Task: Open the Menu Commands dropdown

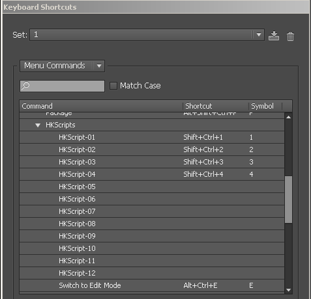Action: pyautogui.click(x=62, y=66)
